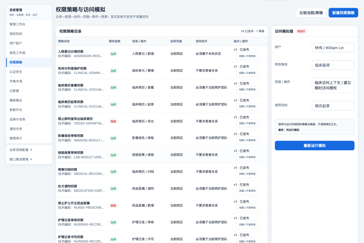Open 认证安全 settings
The width and height of the screenshot is (364, 243).
(29, 72)
